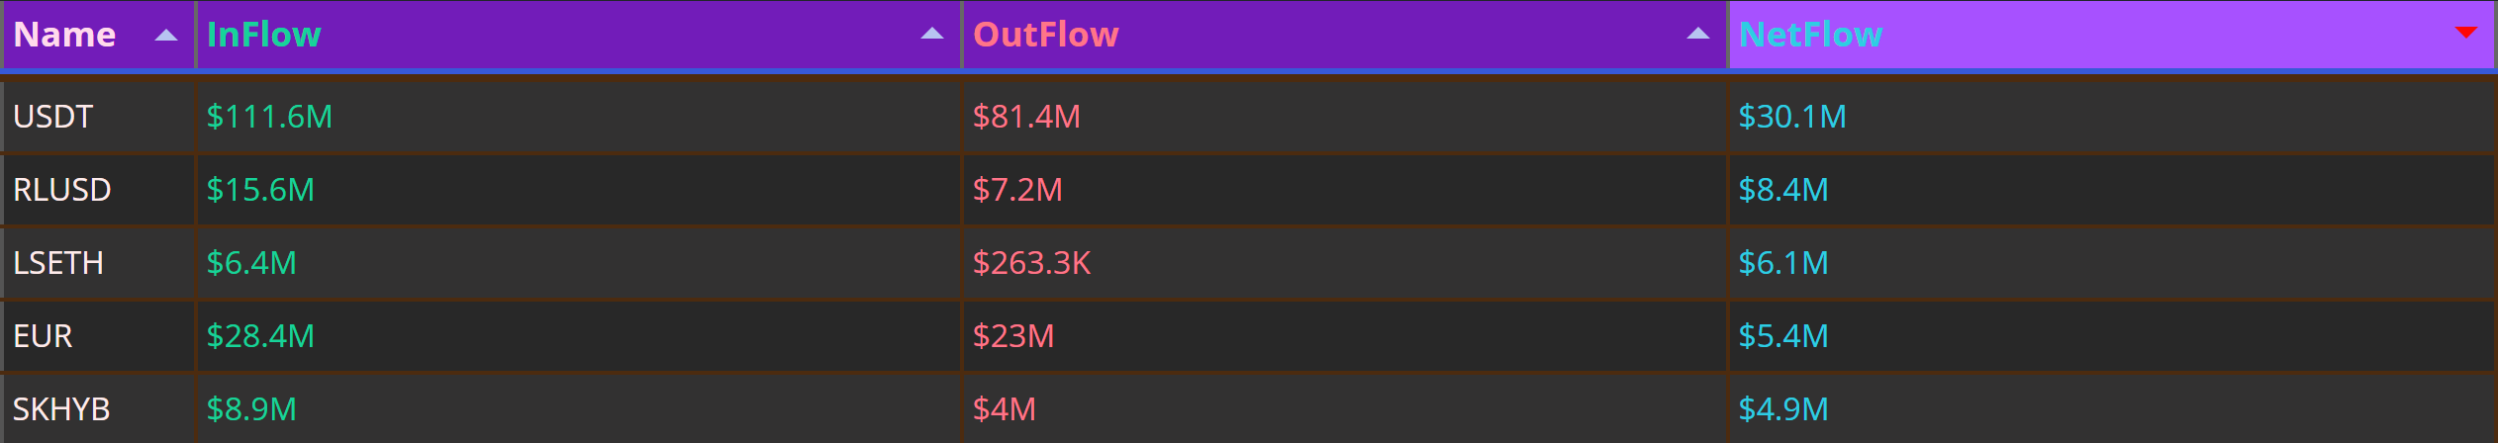Select the SKHYB row name

(61, 409)
